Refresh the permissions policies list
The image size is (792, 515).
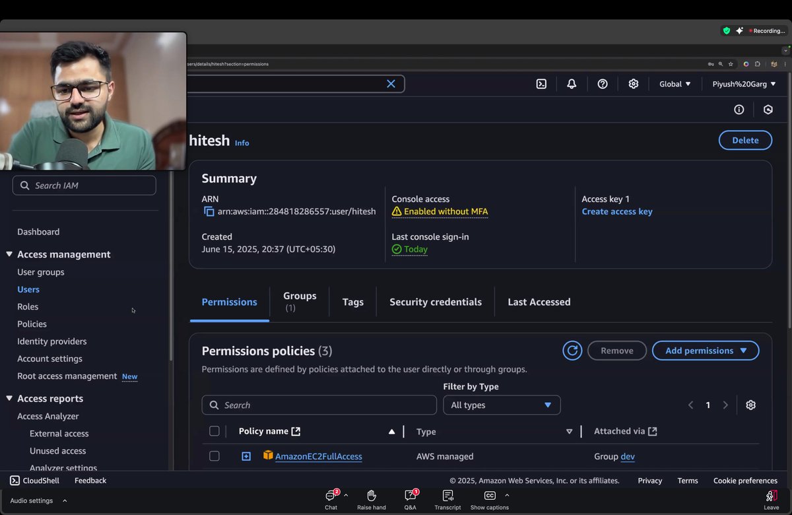pos(572,351)
